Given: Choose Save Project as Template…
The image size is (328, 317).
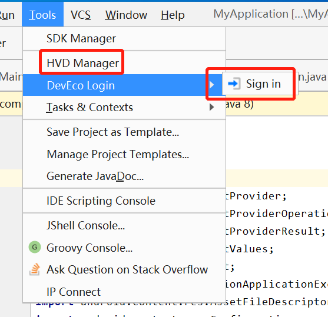Looking at the screenshot, I should click(124, 132).
